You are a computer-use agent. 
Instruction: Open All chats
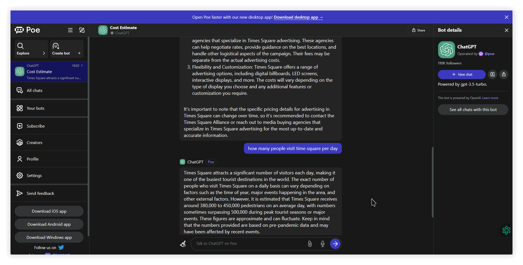[x=49, y=90]
